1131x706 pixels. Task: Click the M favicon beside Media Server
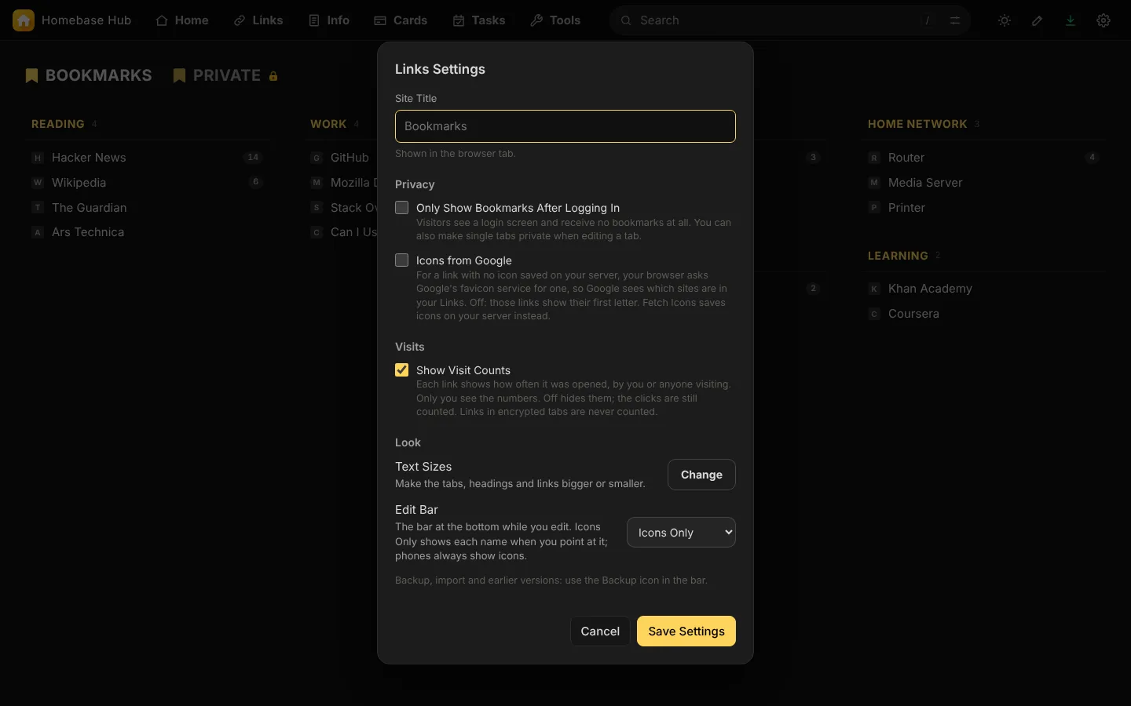point(874,183)
